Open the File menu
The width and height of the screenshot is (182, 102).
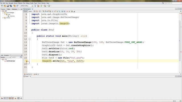(x=1, y=3)
